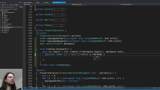
Task: Open the demo_rpg project scope dropdown
Action: pyautogui.click(x=47, y=4)
